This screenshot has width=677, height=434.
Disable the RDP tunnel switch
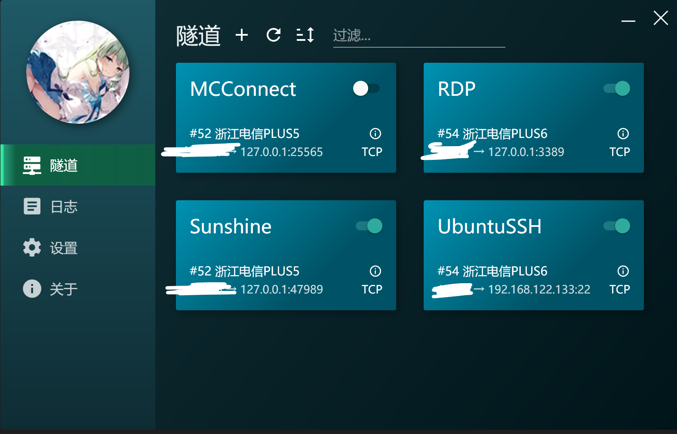(617, 89)
